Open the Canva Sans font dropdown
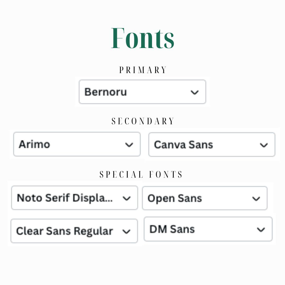 pos(212,145)
